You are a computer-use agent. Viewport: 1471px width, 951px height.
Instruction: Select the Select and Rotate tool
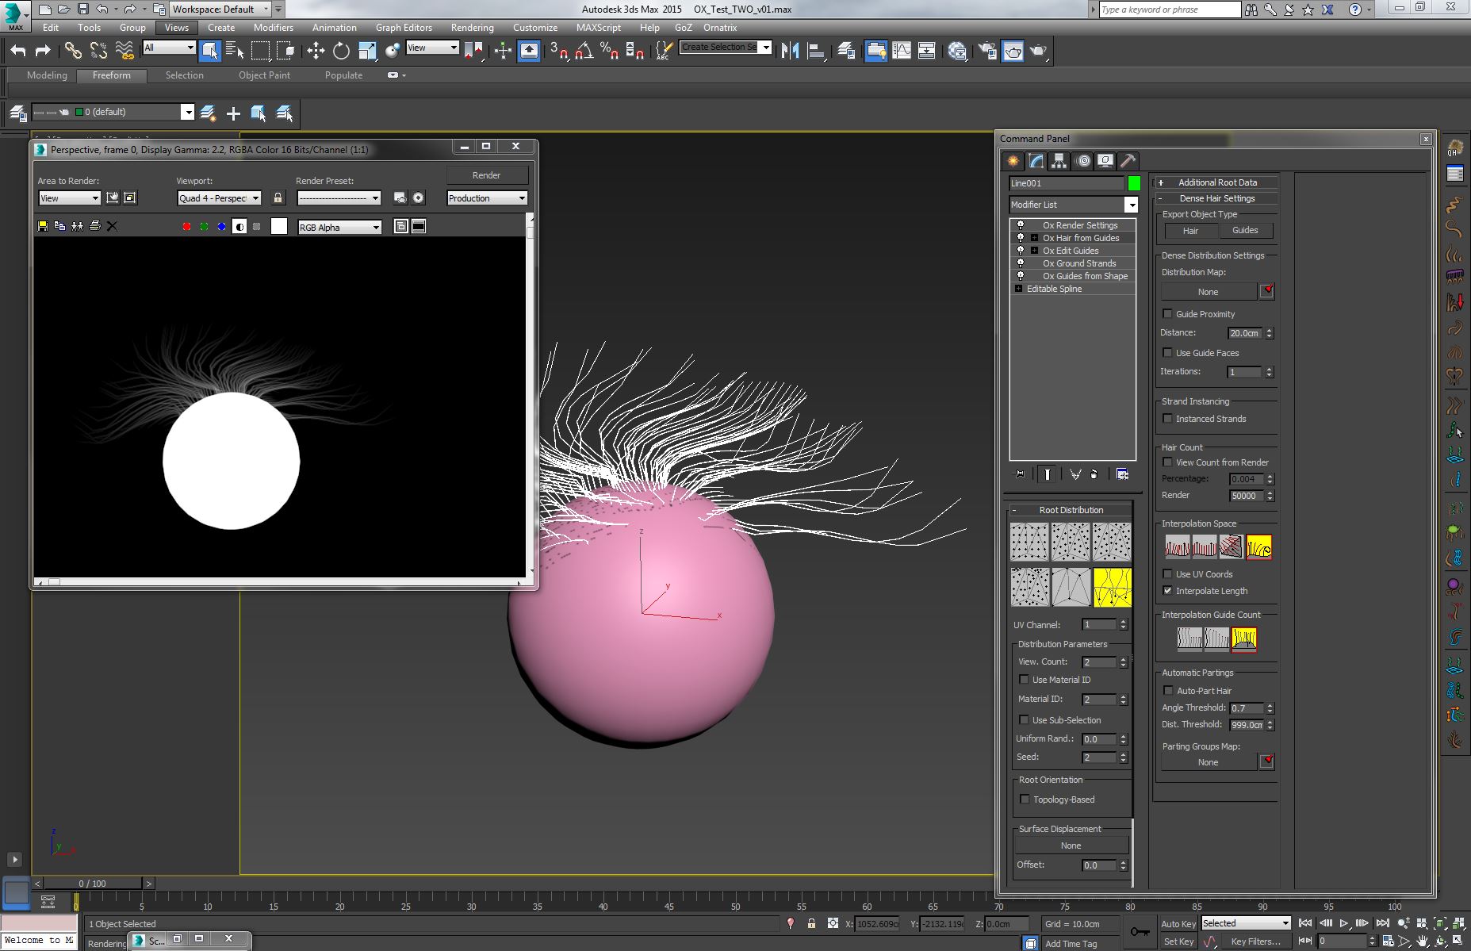(341, 51)
